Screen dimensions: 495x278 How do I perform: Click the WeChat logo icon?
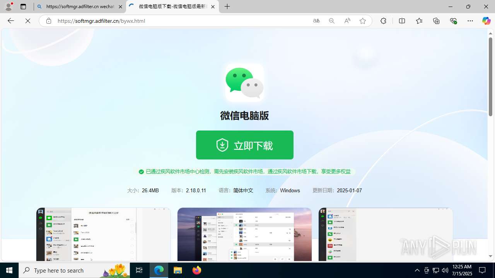coord(244,83)
